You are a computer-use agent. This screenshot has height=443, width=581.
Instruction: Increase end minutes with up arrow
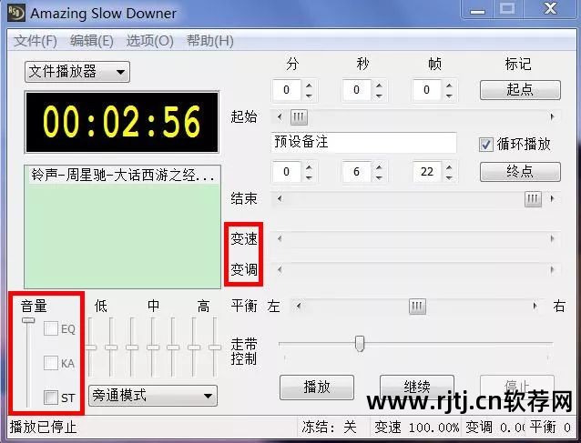(309, 166)
